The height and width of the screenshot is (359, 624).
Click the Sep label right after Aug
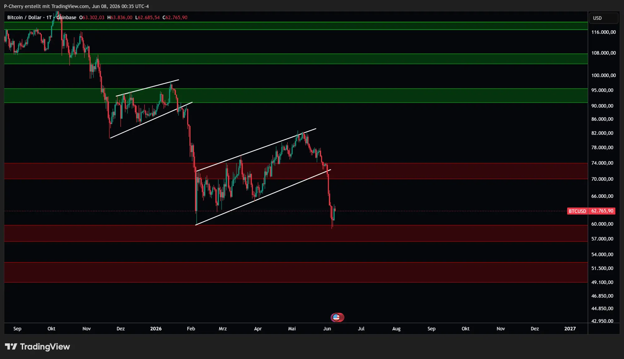(431, 329)
